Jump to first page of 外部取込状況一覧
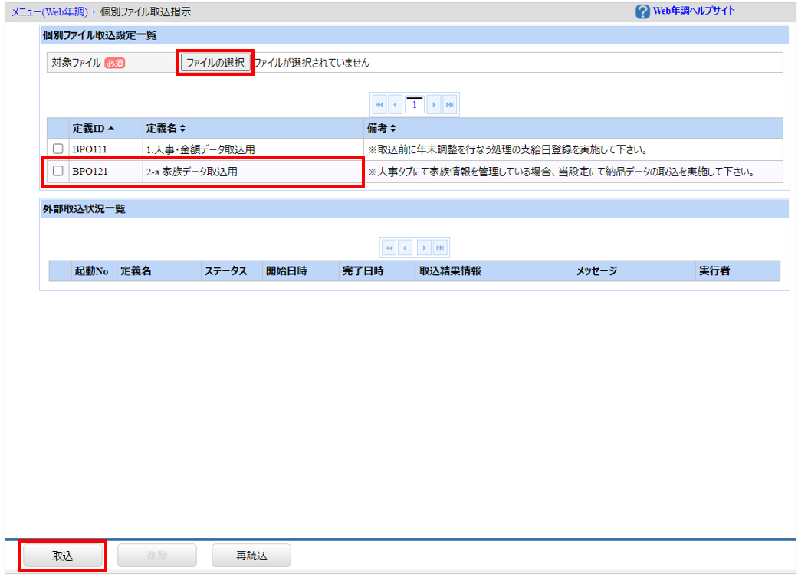Screen dimensions: 798x577 click(x=389, y=248)
